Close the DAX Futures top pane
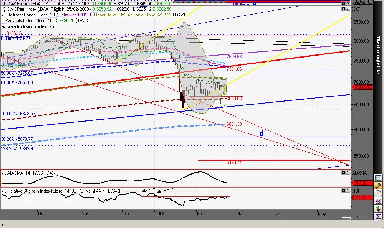384x229 pixels. coord(348,3)
